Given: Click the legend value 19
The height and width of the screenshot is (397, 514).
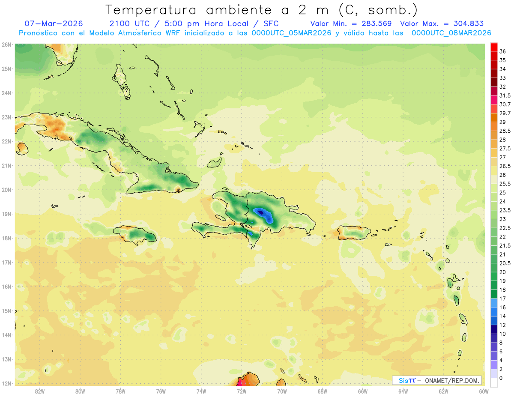Looking at the screenshot, I should (x=503, y=281).
